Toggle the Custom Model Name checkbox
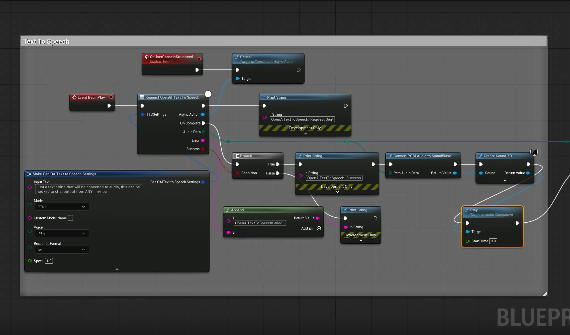The width and height of the screenshot is (570, 335). [71, 218]
